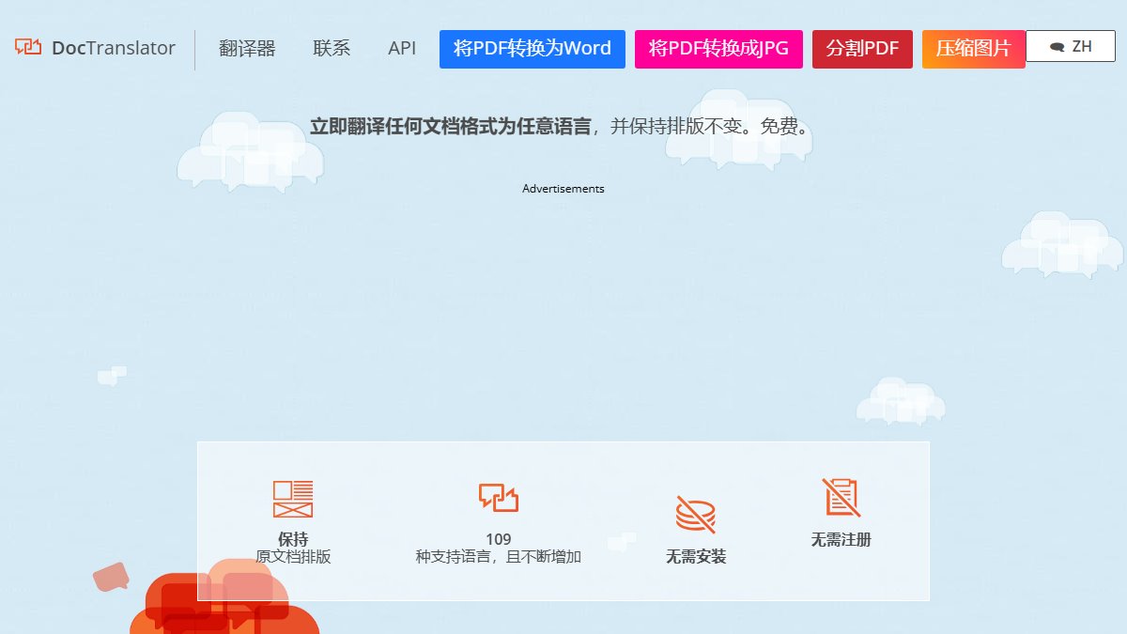Select the 分割PDF button
Viewport: 1127px width, 634px height.
click(862, 49)
